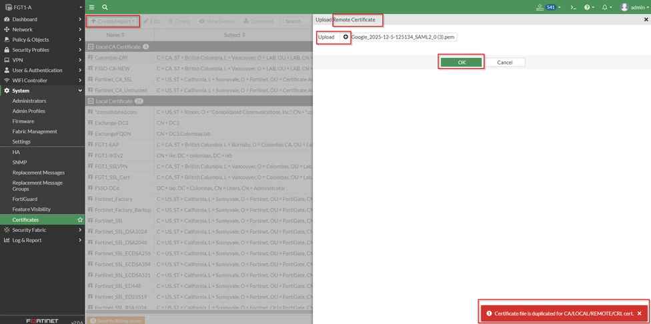Image resolution: width=651 pixels, height=324 pixels.
Task: Click the upload plus icon
Action: [x=346, y=37]
